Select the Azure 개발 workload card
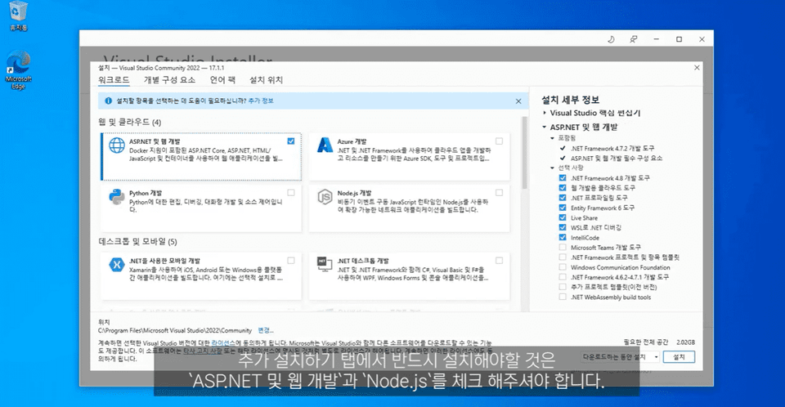The image size is (785, 407). (x=409, y=156)
